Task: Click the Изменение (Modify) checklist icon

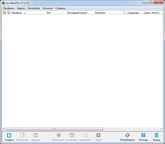Action: point(22,135)
